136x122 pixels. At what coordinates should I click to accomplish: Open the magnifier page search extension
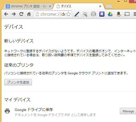click(x=85, y=14)
